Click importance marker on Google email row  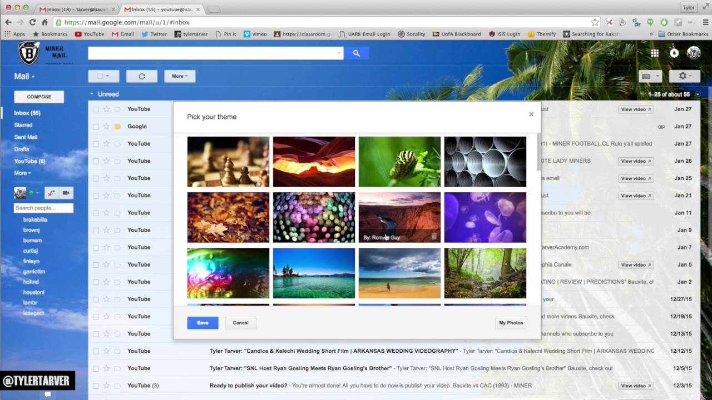click(117, 126)
